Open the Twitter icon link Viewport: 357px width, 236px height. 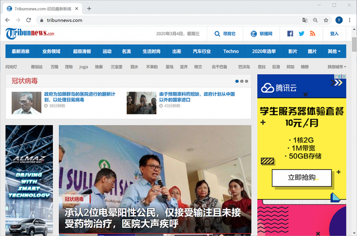(x=301, y=34)
